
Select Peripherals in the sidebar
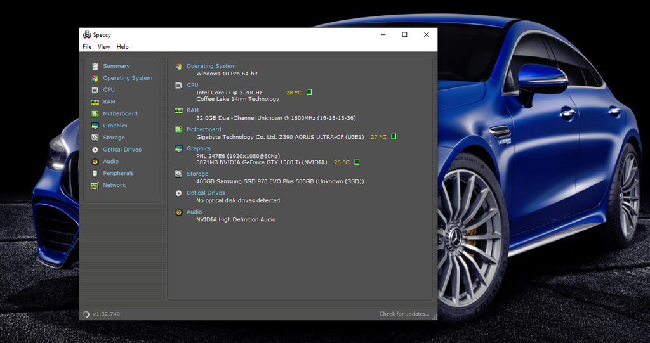(119, 173)
